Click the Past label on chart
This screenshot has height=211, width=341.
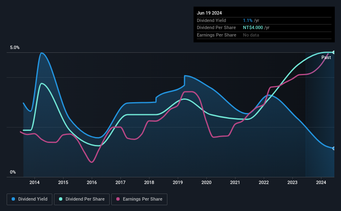coord(326,57)
